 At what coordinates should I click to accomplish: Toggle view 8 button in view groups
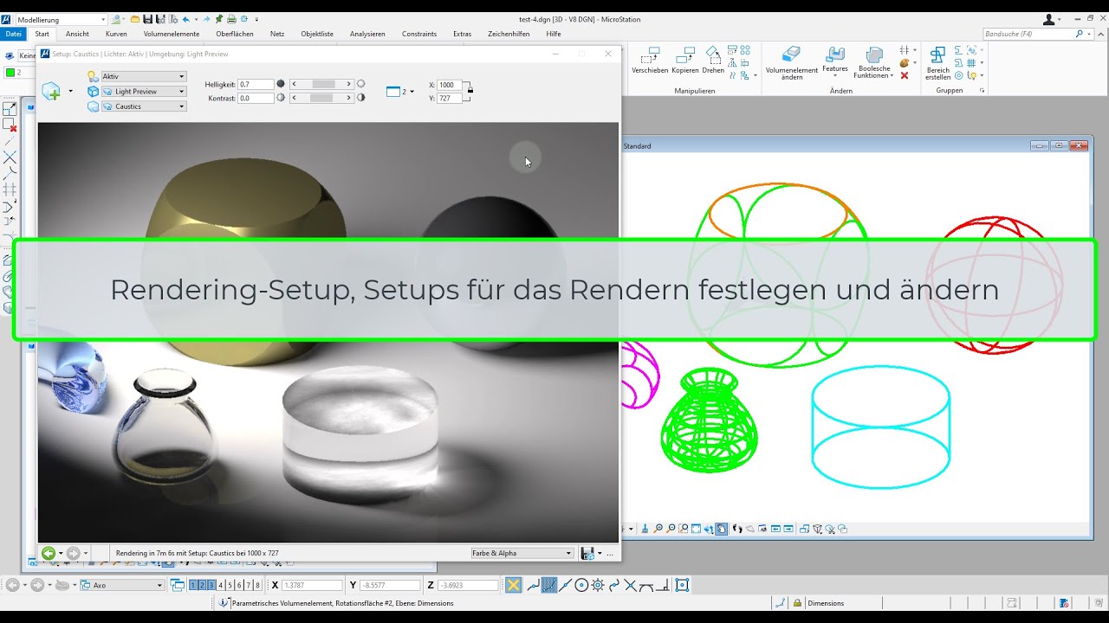(257, 586)
